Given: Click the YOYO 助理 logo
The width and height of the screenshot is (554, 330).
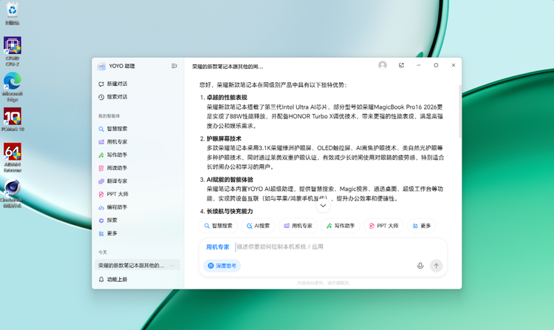Looking at the screenshot, I should click(x=101, y=66).
